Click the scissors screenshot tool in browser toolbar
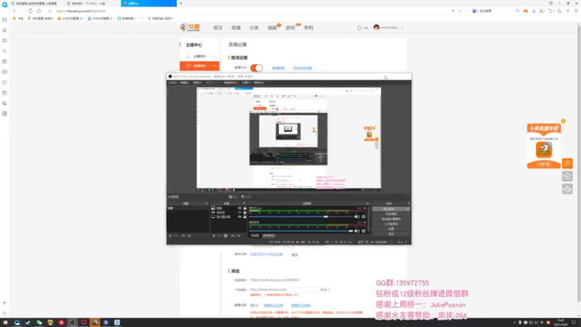The image size is (581, 327). point(542,11)
